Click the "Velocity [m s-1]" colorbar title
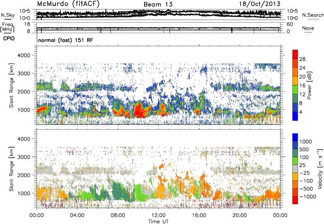324x224 pixels. coord(320,169)
